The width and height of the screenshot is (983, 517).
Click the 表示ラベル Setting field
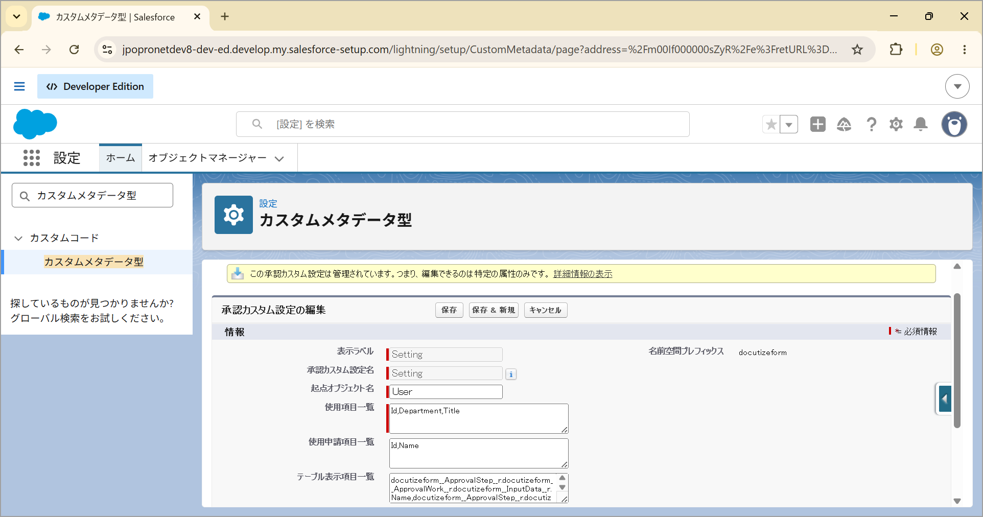[446, 355]
